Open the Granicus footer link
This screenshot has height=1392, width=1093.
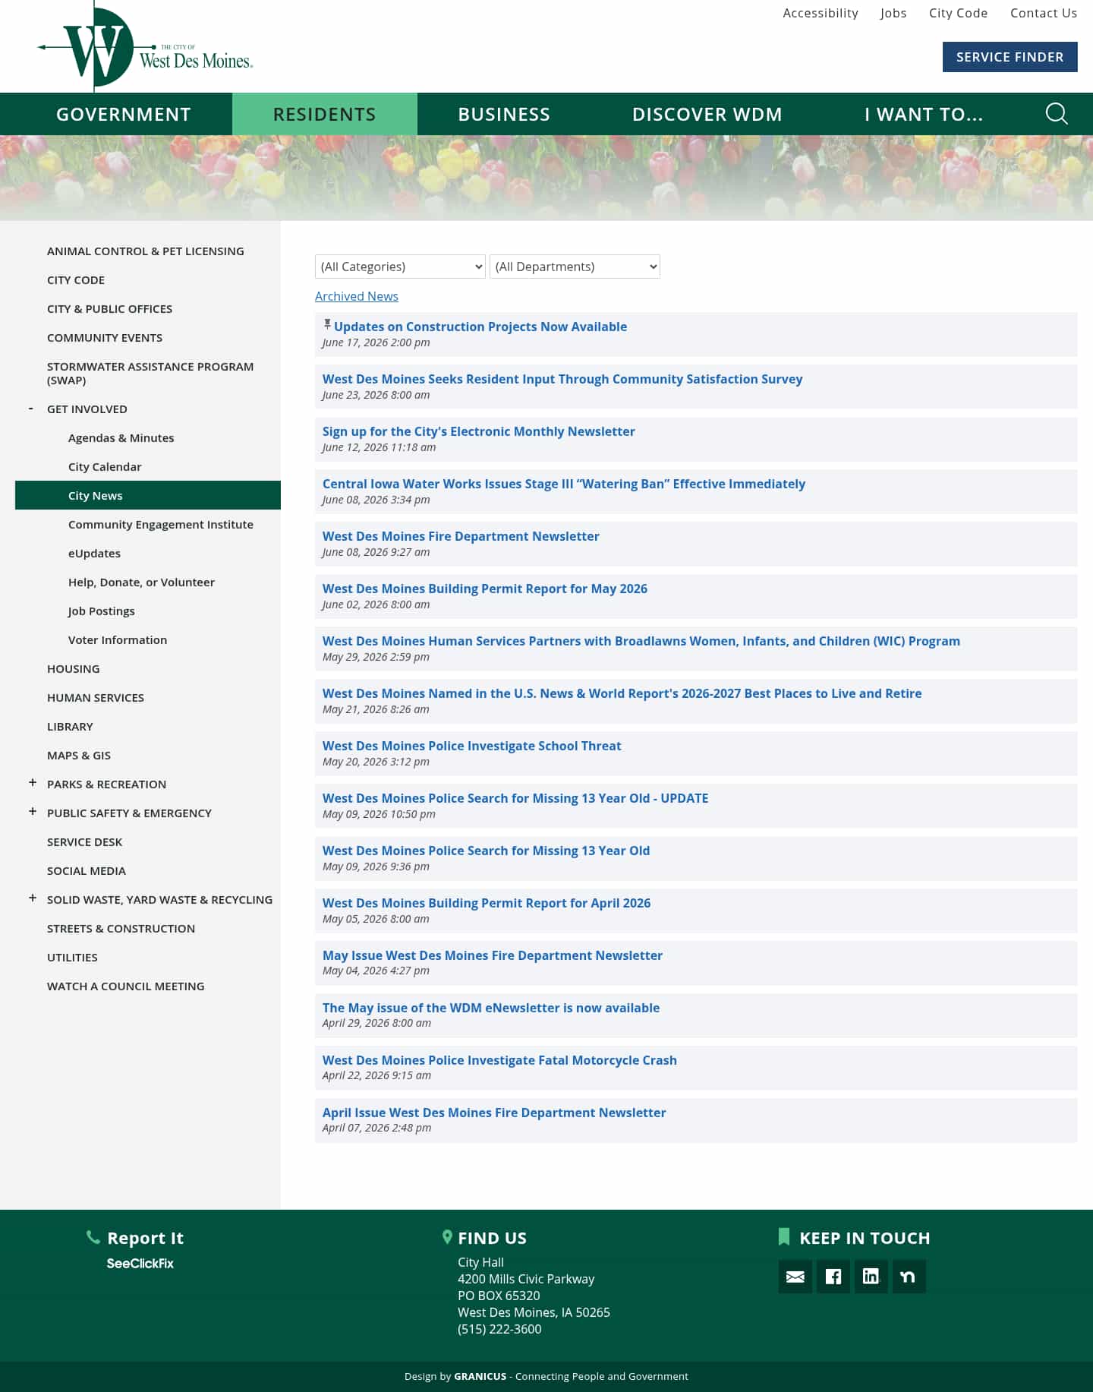pyautogui.click(x=480, y=1376)
